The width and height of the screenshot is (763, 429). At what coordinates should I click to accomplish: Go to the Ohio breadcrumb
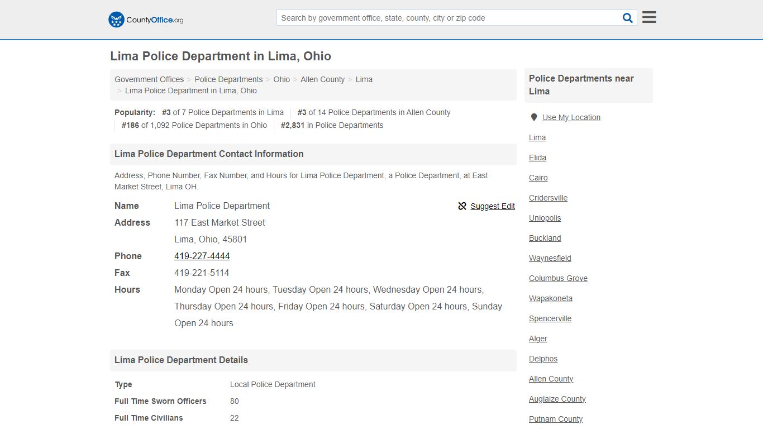(282, 79)
